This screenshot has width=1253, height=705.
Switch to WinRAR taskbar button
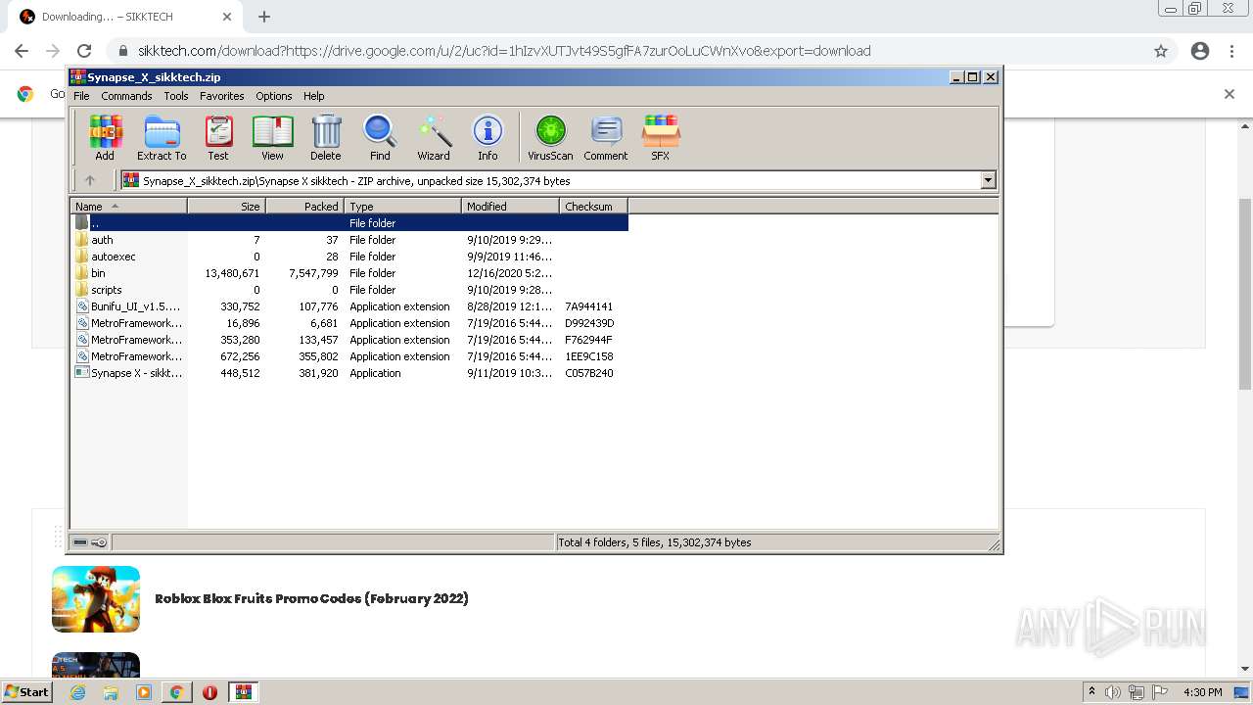(243, 692)
